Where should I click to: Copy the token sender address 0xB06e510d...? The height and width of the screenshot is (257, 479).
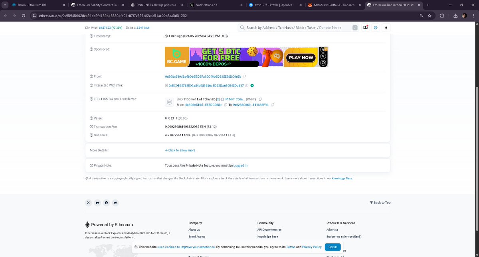[226, 105]
